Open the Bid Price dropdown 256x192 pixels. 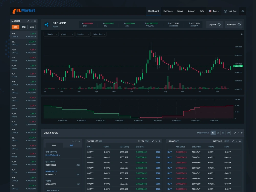pyautogui.click(x=51, y=171)
